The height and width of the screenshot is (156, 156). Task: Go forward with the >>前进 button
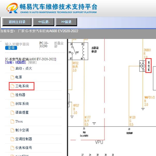66,22
